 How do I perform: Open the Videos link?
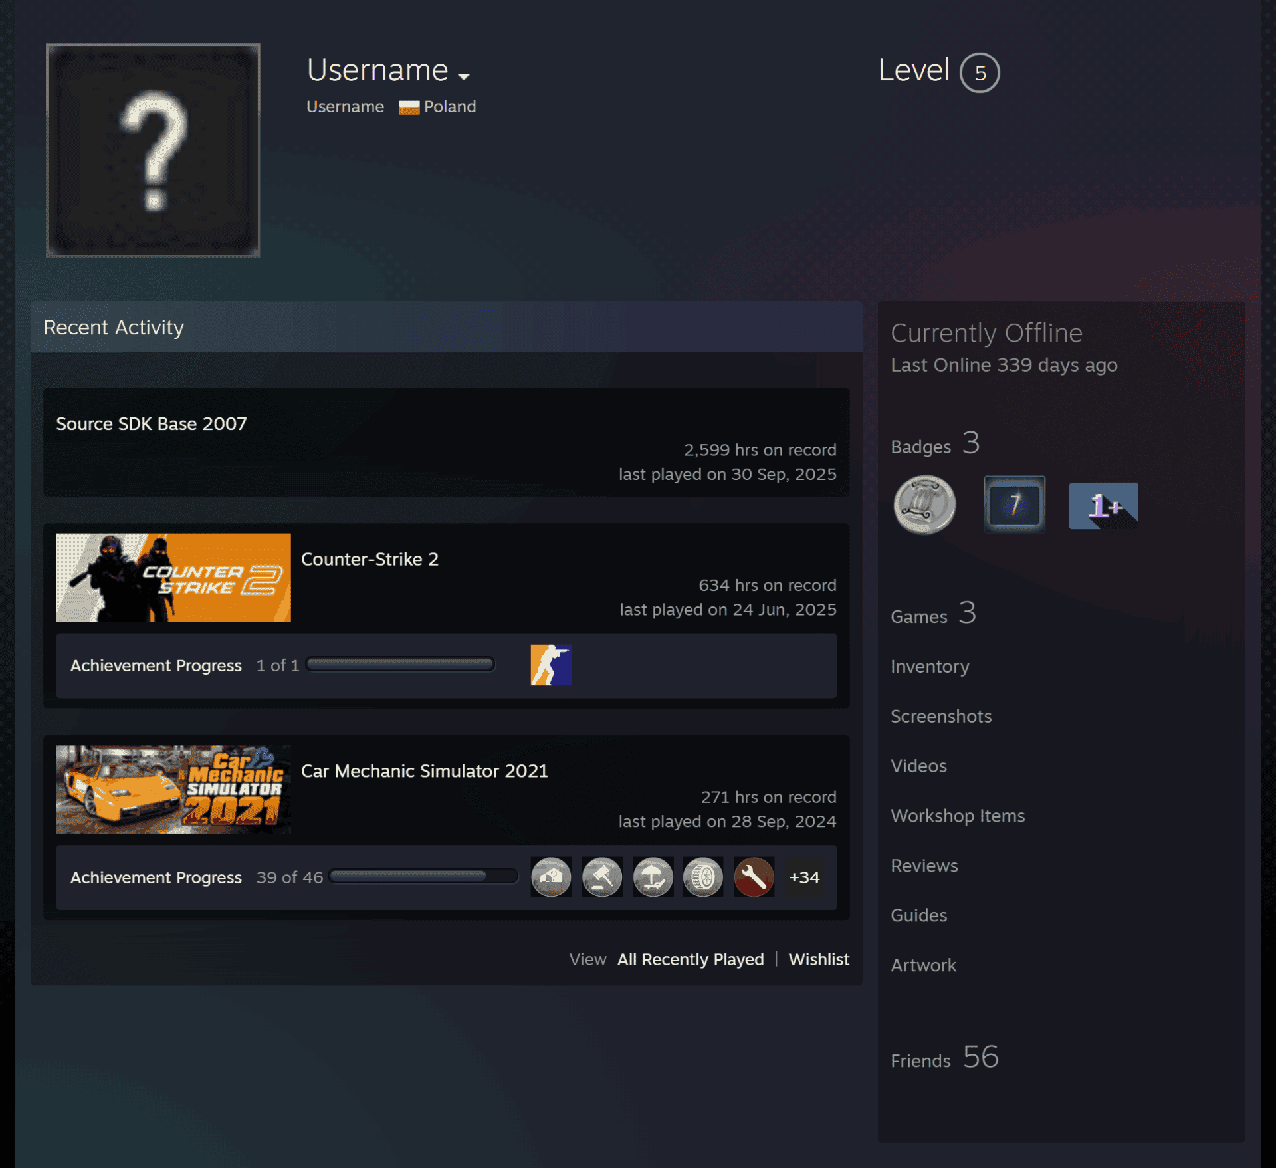(x=918, y=766)
